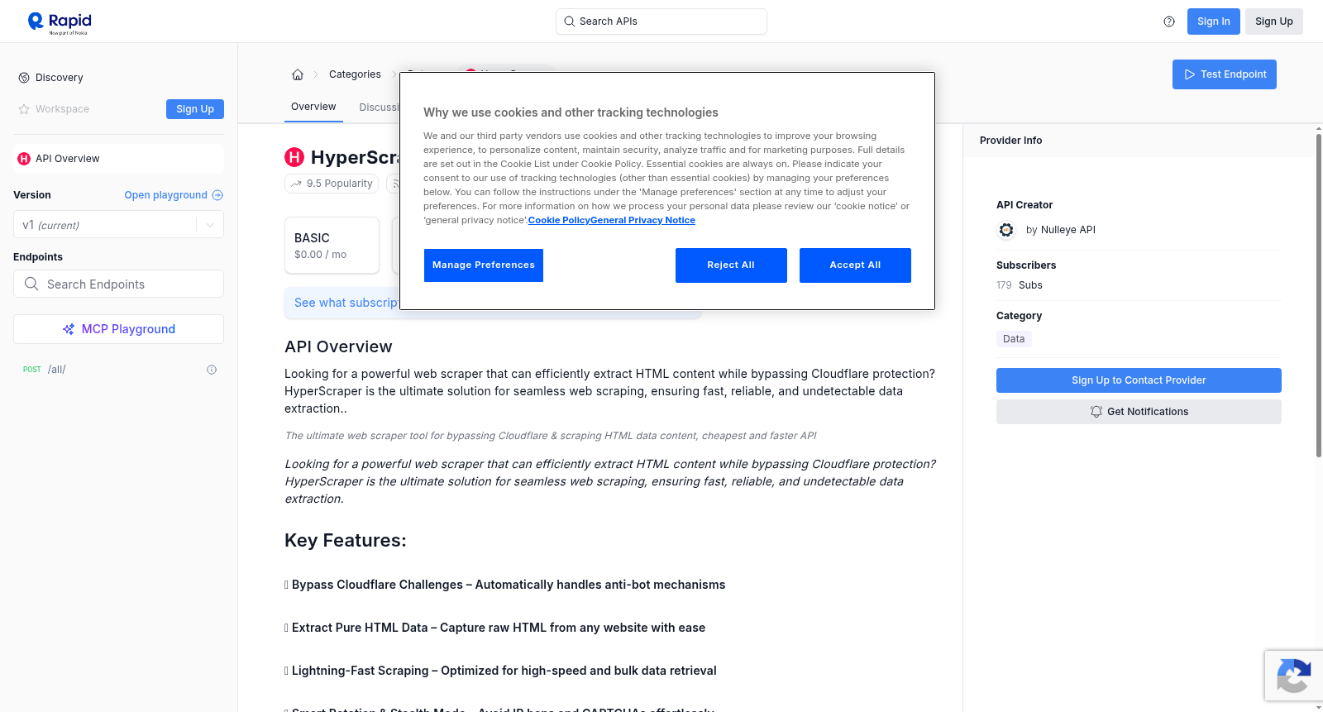Click the Key Features heading
1323x712 pixels.
point(346,540)
